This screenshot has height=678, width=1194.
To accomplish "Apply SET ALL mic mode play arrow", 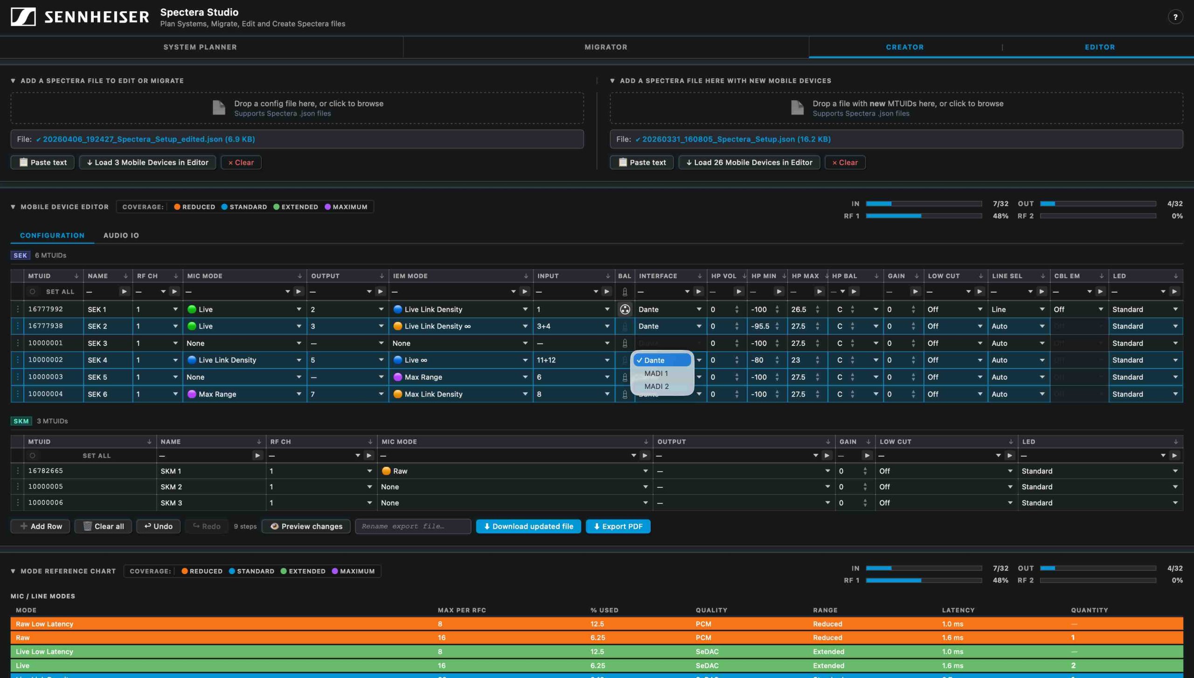I will (x=299, y=292).
